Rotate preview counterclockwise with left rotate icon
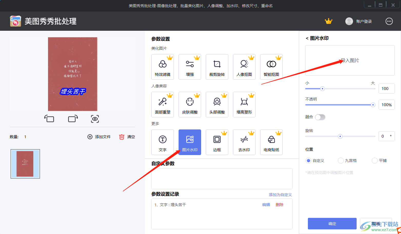The image size is (401, 234). 49,119
